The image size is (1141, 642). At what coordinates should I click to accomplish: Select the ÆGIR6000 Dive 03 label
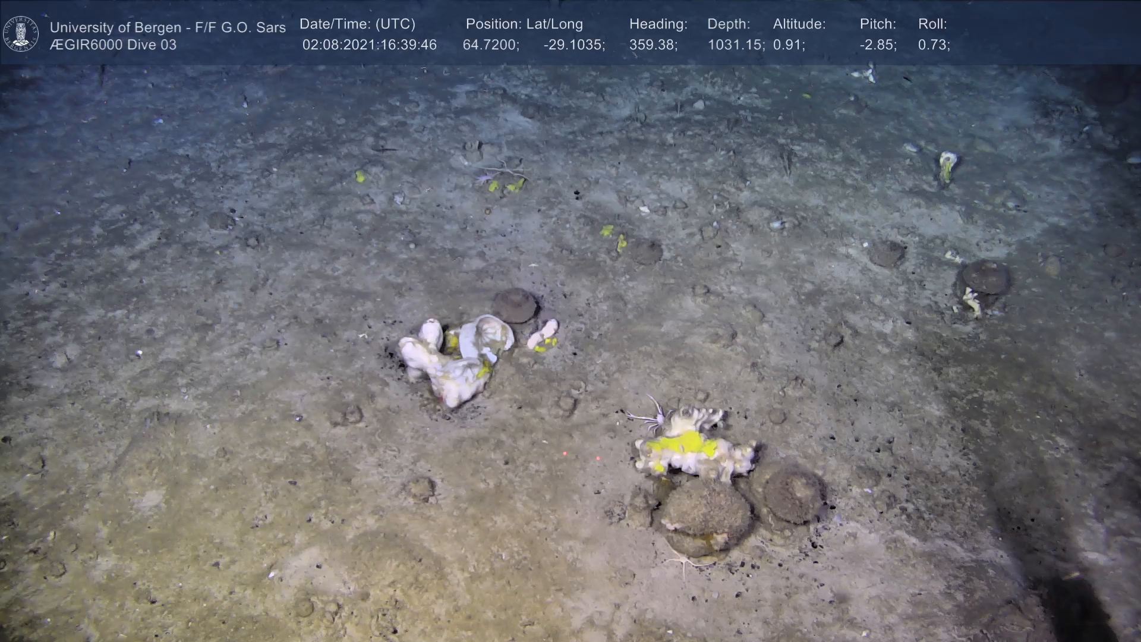(x=113, y=45)
